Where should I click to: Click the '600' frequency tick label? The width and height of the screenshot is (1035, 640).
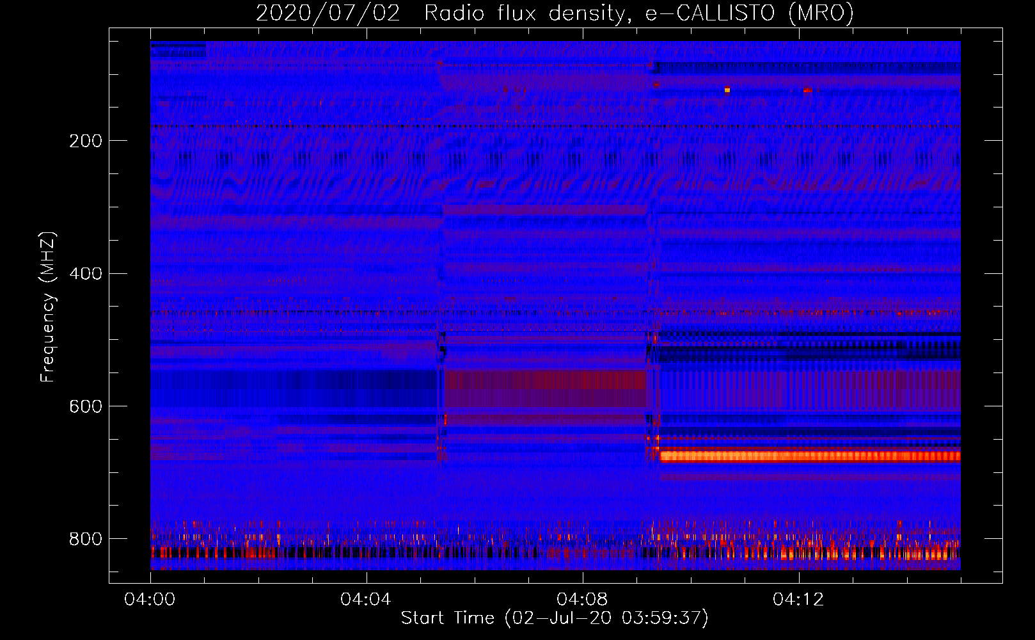[x=86, y=407]
